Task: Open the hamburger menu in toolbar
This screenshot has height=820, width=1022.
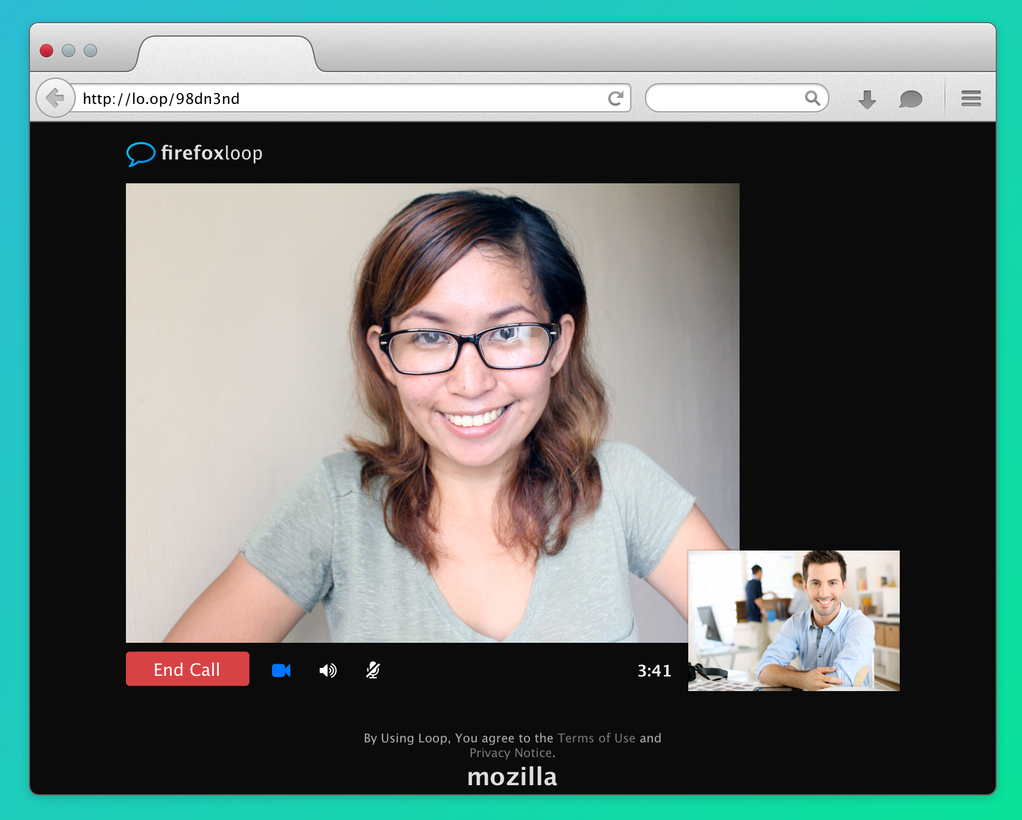Action: (x=971, y=98)
